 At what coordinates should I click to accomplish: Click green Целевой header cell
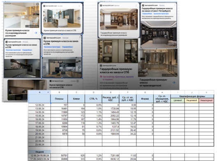pos(178,100)
